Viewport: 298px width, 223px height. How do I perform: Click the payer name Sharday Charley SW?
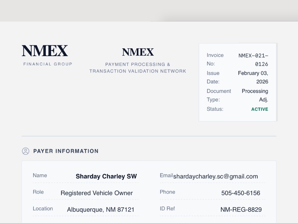click(106, 177)
